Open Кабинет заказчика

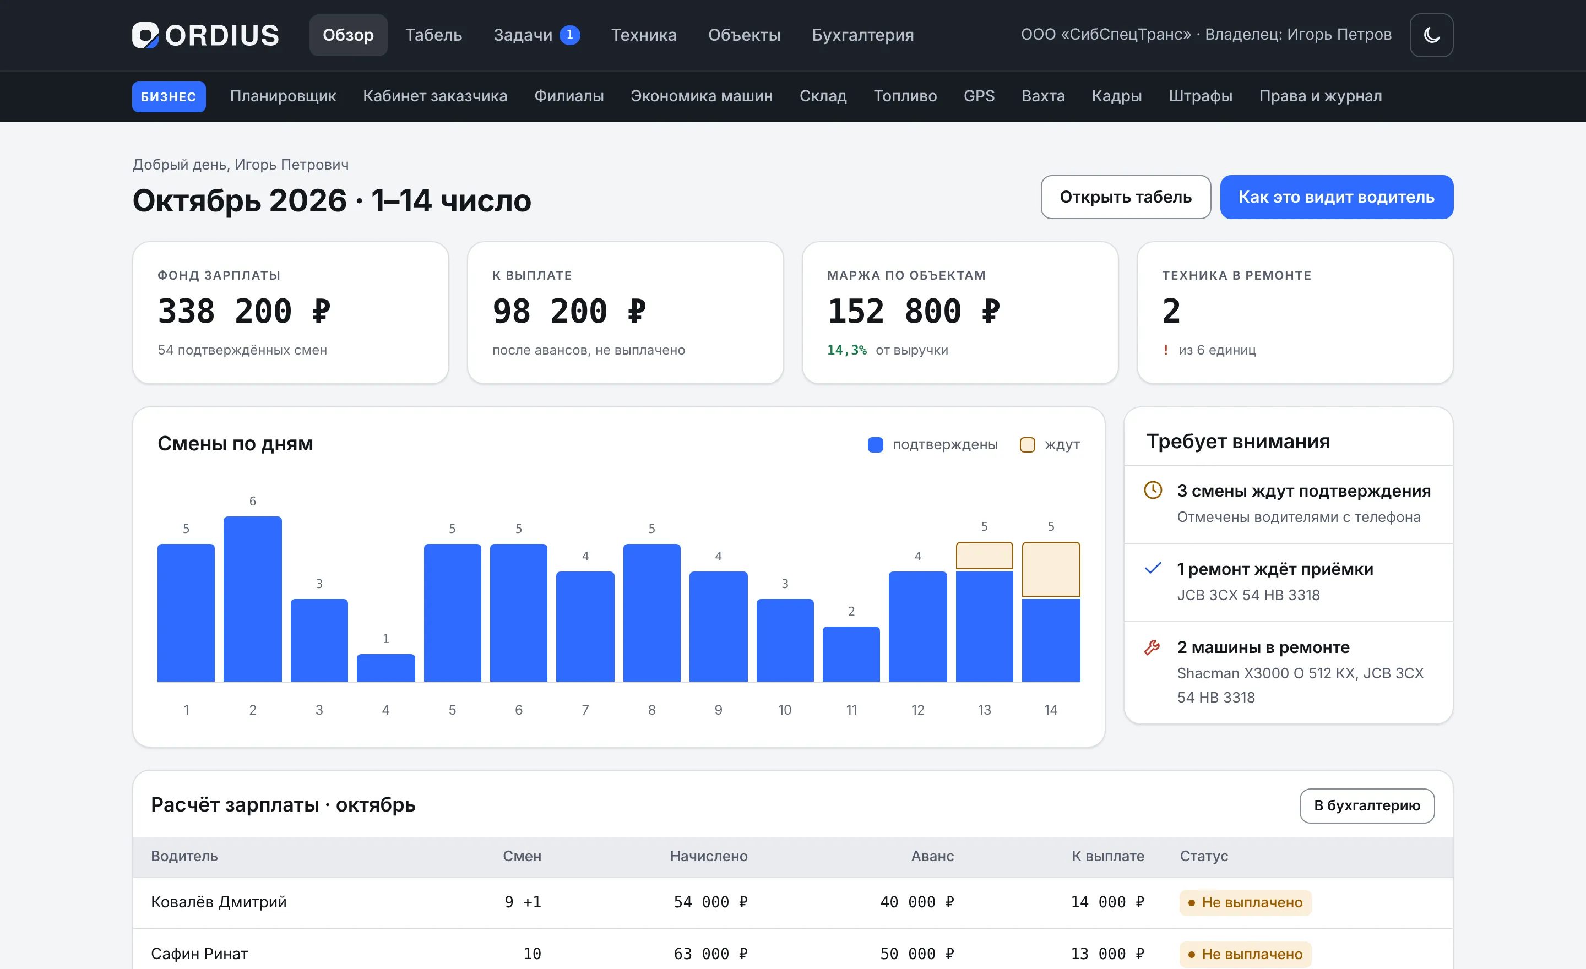[435, 96]
